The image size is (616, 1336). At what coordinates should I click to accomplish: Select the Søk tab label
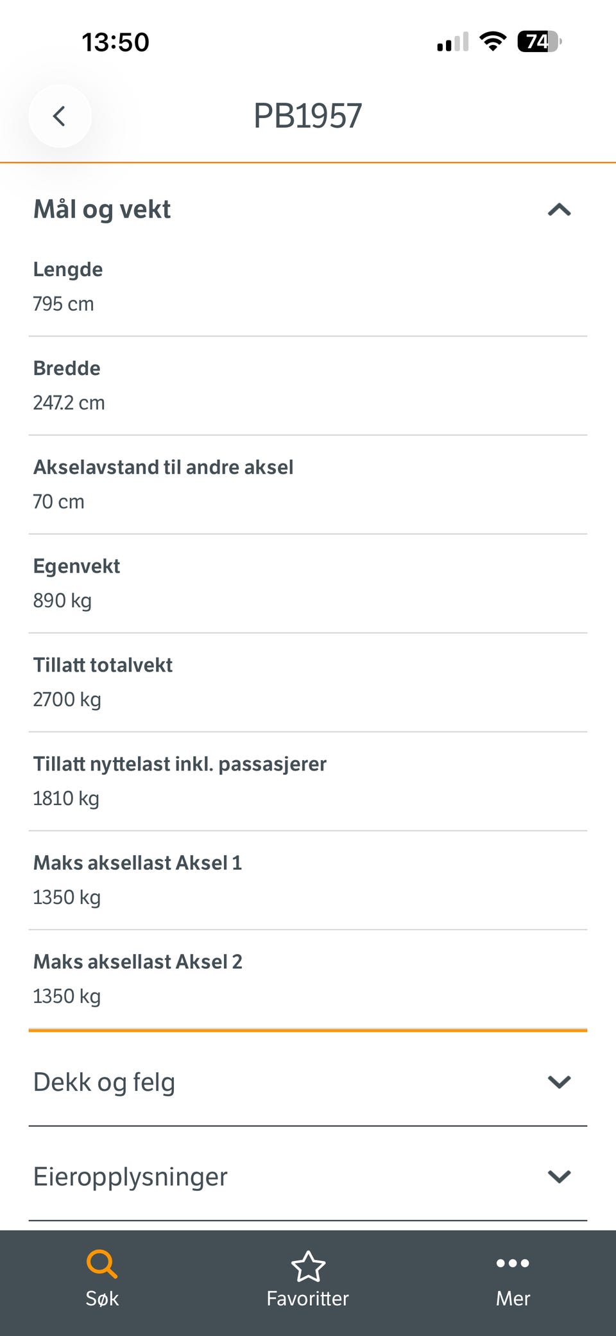pyautogui.click(x=102, y=1298)
